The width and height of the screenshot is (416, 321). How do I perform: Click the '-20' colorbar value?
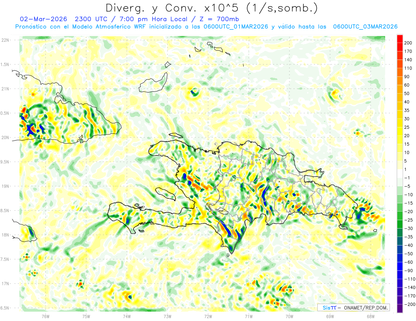tap(409, 212)
